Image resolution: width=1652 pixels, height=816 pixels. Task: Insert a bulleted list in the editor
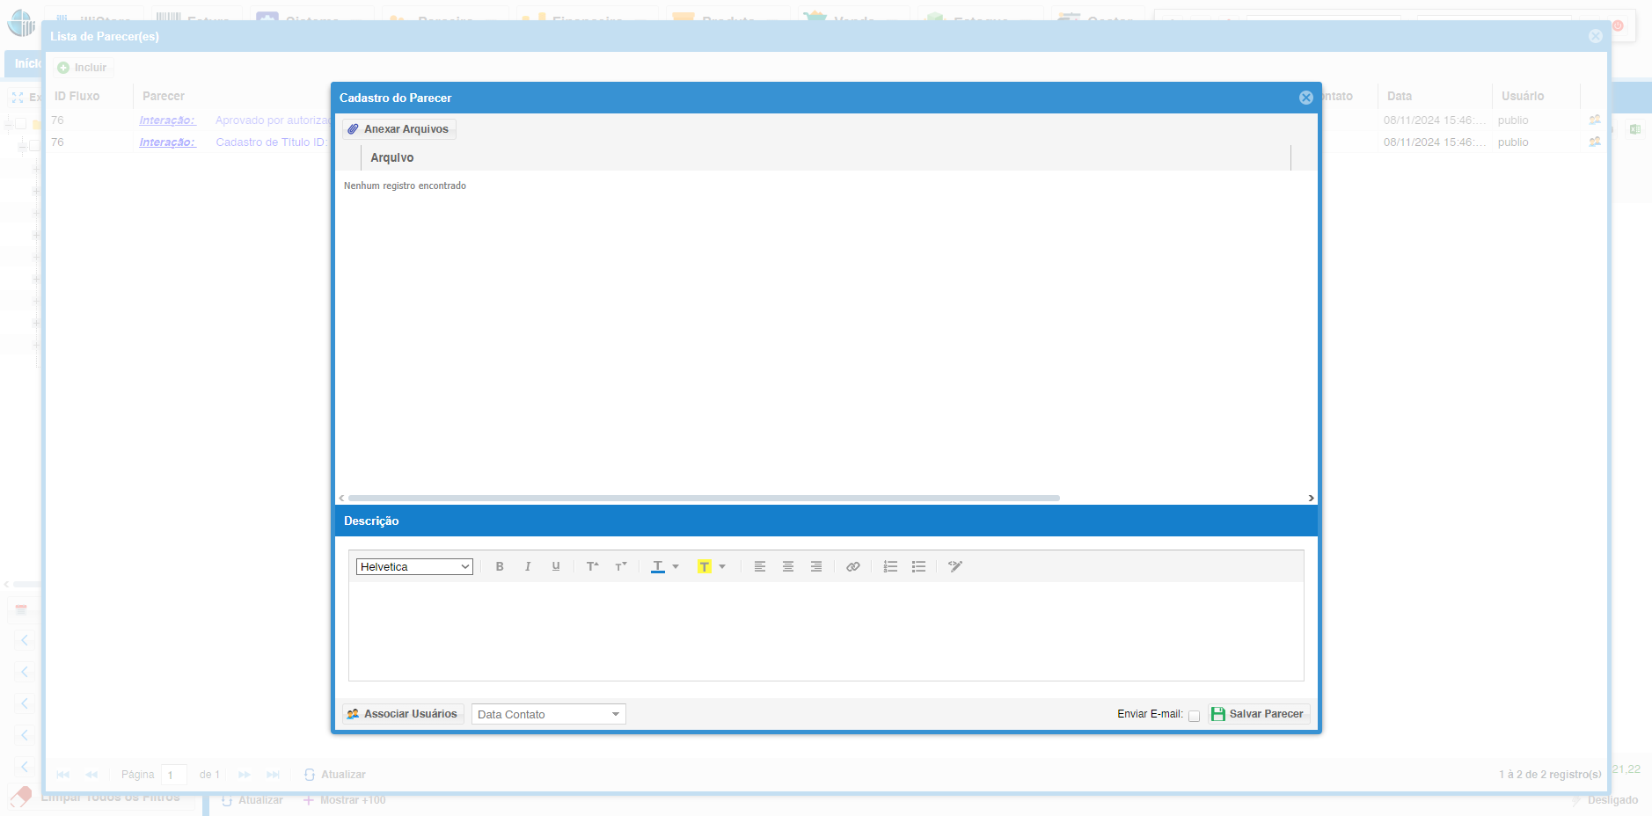[x=918, y=567]
